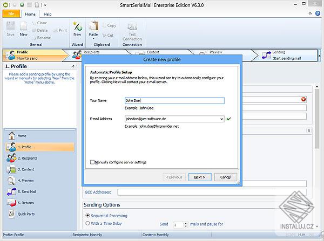This screenshot has width=324, height=241.
Task: Click the Copy command in Clipboard
Action: [x=109, y=25]
